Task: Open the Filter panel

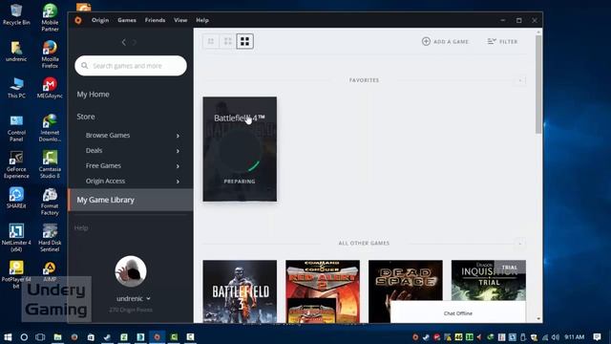Action: (x=502, y=41)
